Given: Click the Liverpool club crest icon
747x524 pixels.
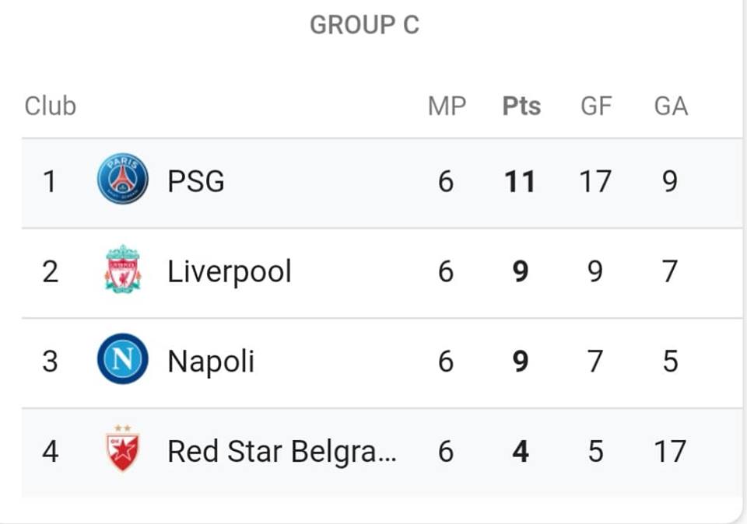Looking at the screenshot, I should (122, 269).
